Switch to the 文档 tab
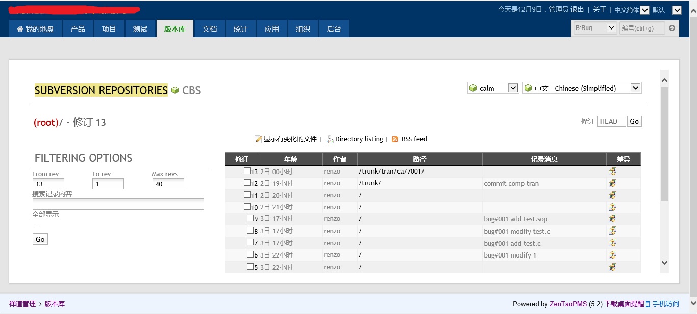This screenshot has width=697, height=314. tap(210, 29)
